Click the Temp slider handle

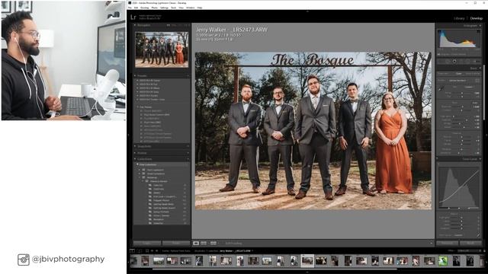(462, 93)
